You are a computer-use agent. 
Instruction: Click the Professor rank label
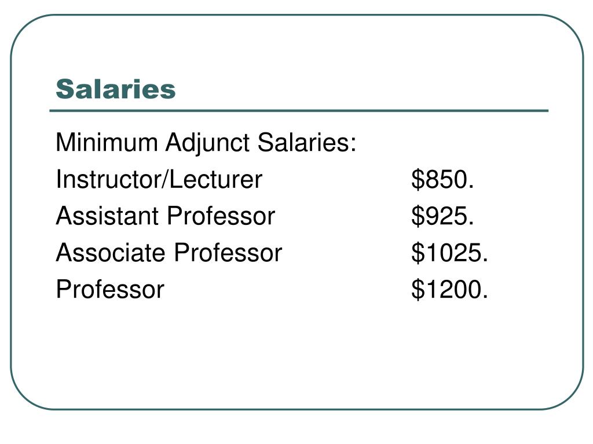[x=110, y=289]
